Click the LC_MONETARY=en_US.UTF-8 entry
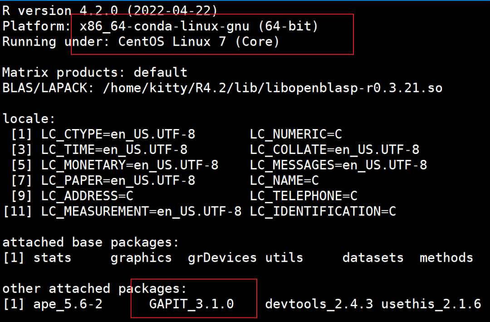Viewport: 490px width, 322px height. (130, 165)
